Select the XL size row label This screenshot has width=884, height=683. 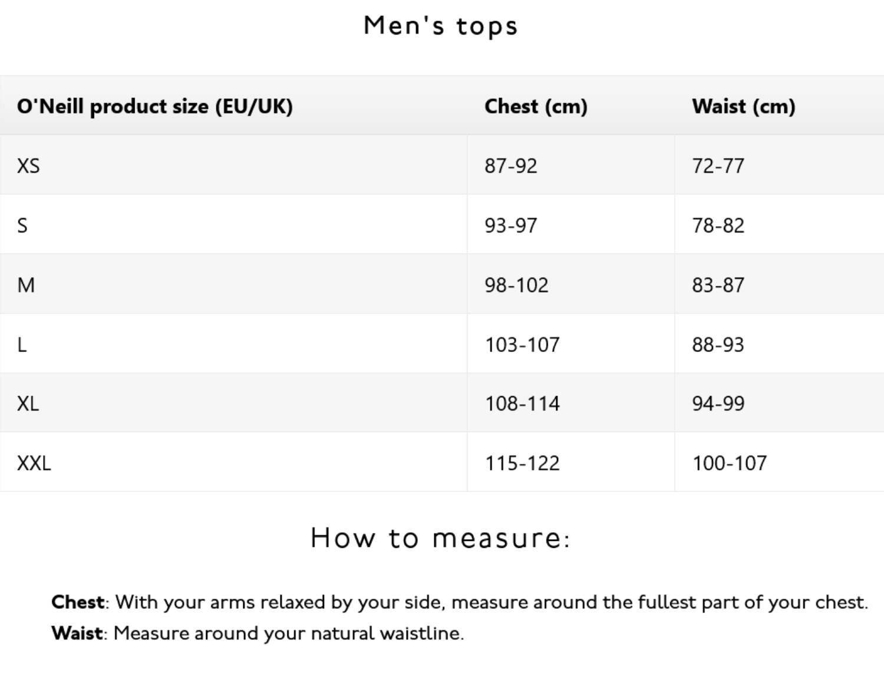28,403
